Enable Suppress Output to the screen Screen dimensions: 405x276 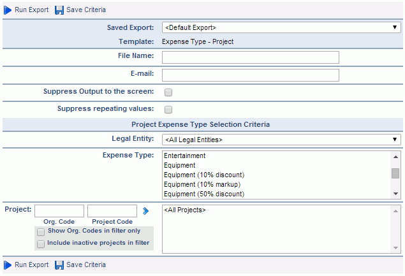point(168,92)
